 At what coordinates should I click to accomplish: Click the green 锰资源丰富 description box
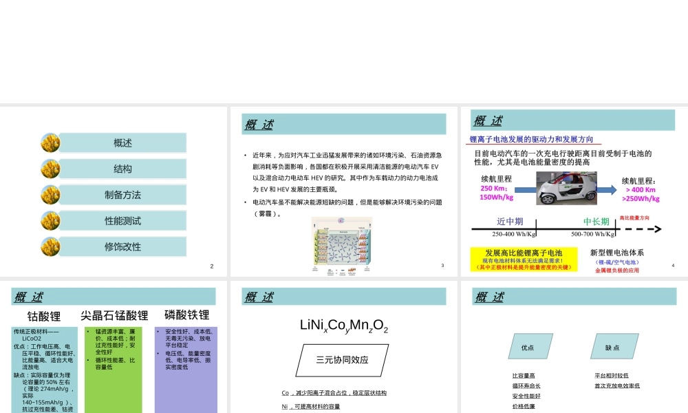pos(114,370)
